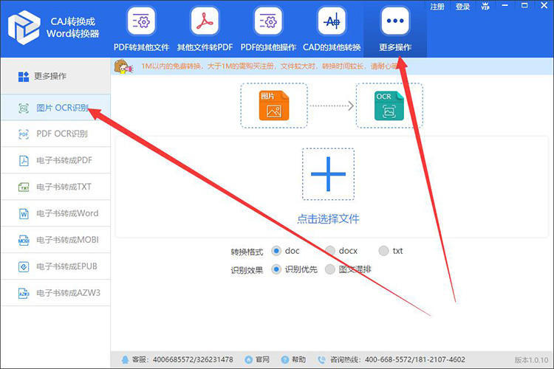This screenshot has height=369, width=554.
Task: Click the orange 图片 file icon
Action: tap(274, 106)
